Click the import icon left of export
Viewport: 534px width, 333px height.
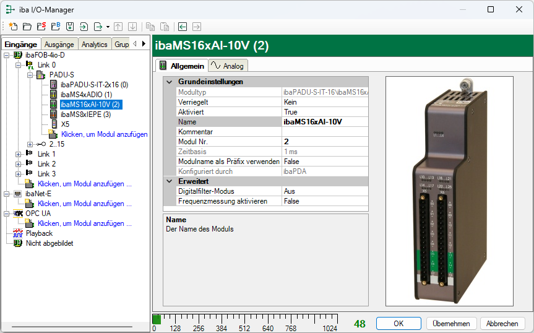(x=84, y=27)
